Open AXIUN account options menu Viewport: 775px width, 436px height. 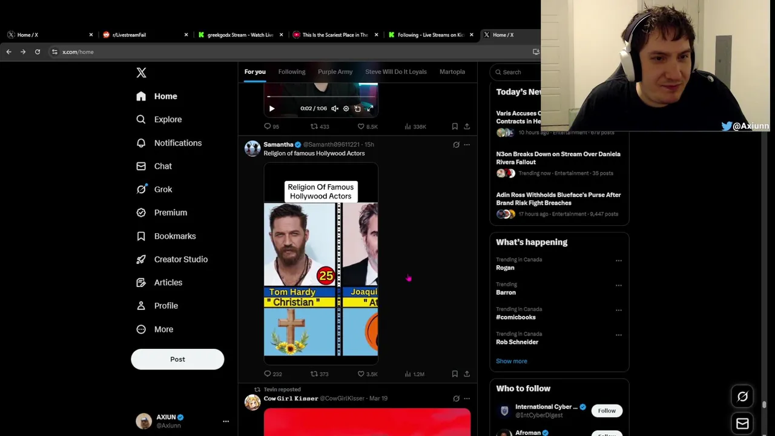point(226,421)
